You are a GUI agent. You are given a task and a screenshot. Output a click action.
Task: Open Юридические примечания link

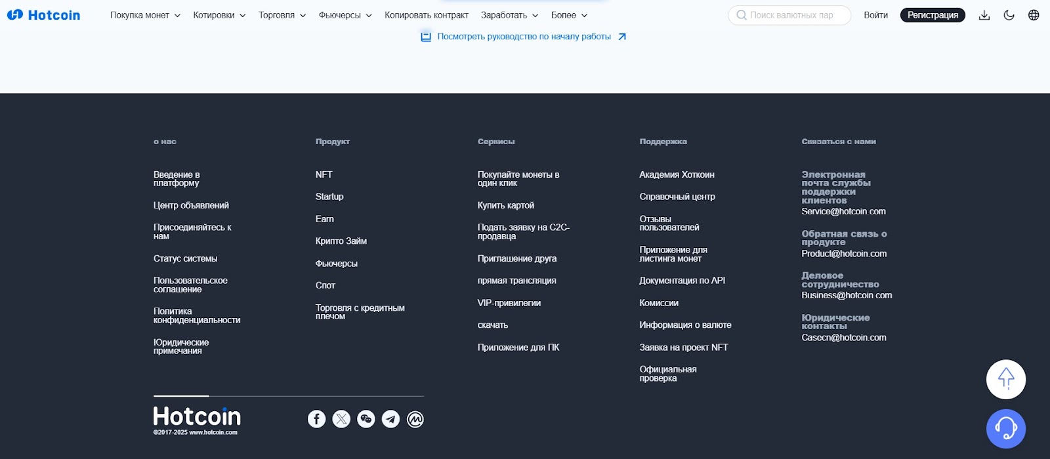click(181, 346)
